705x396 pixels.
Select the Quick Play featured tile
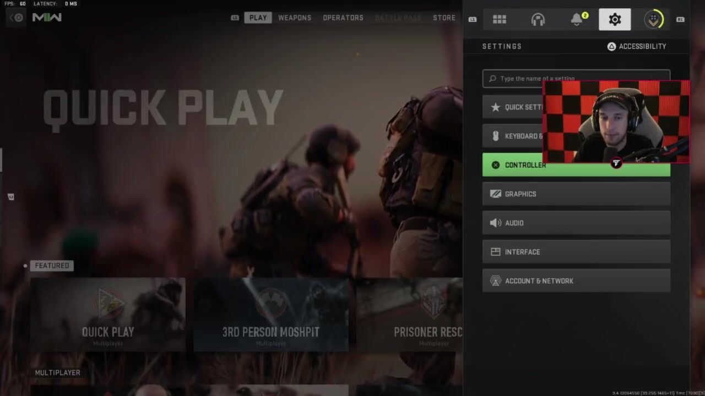(108, 315)
